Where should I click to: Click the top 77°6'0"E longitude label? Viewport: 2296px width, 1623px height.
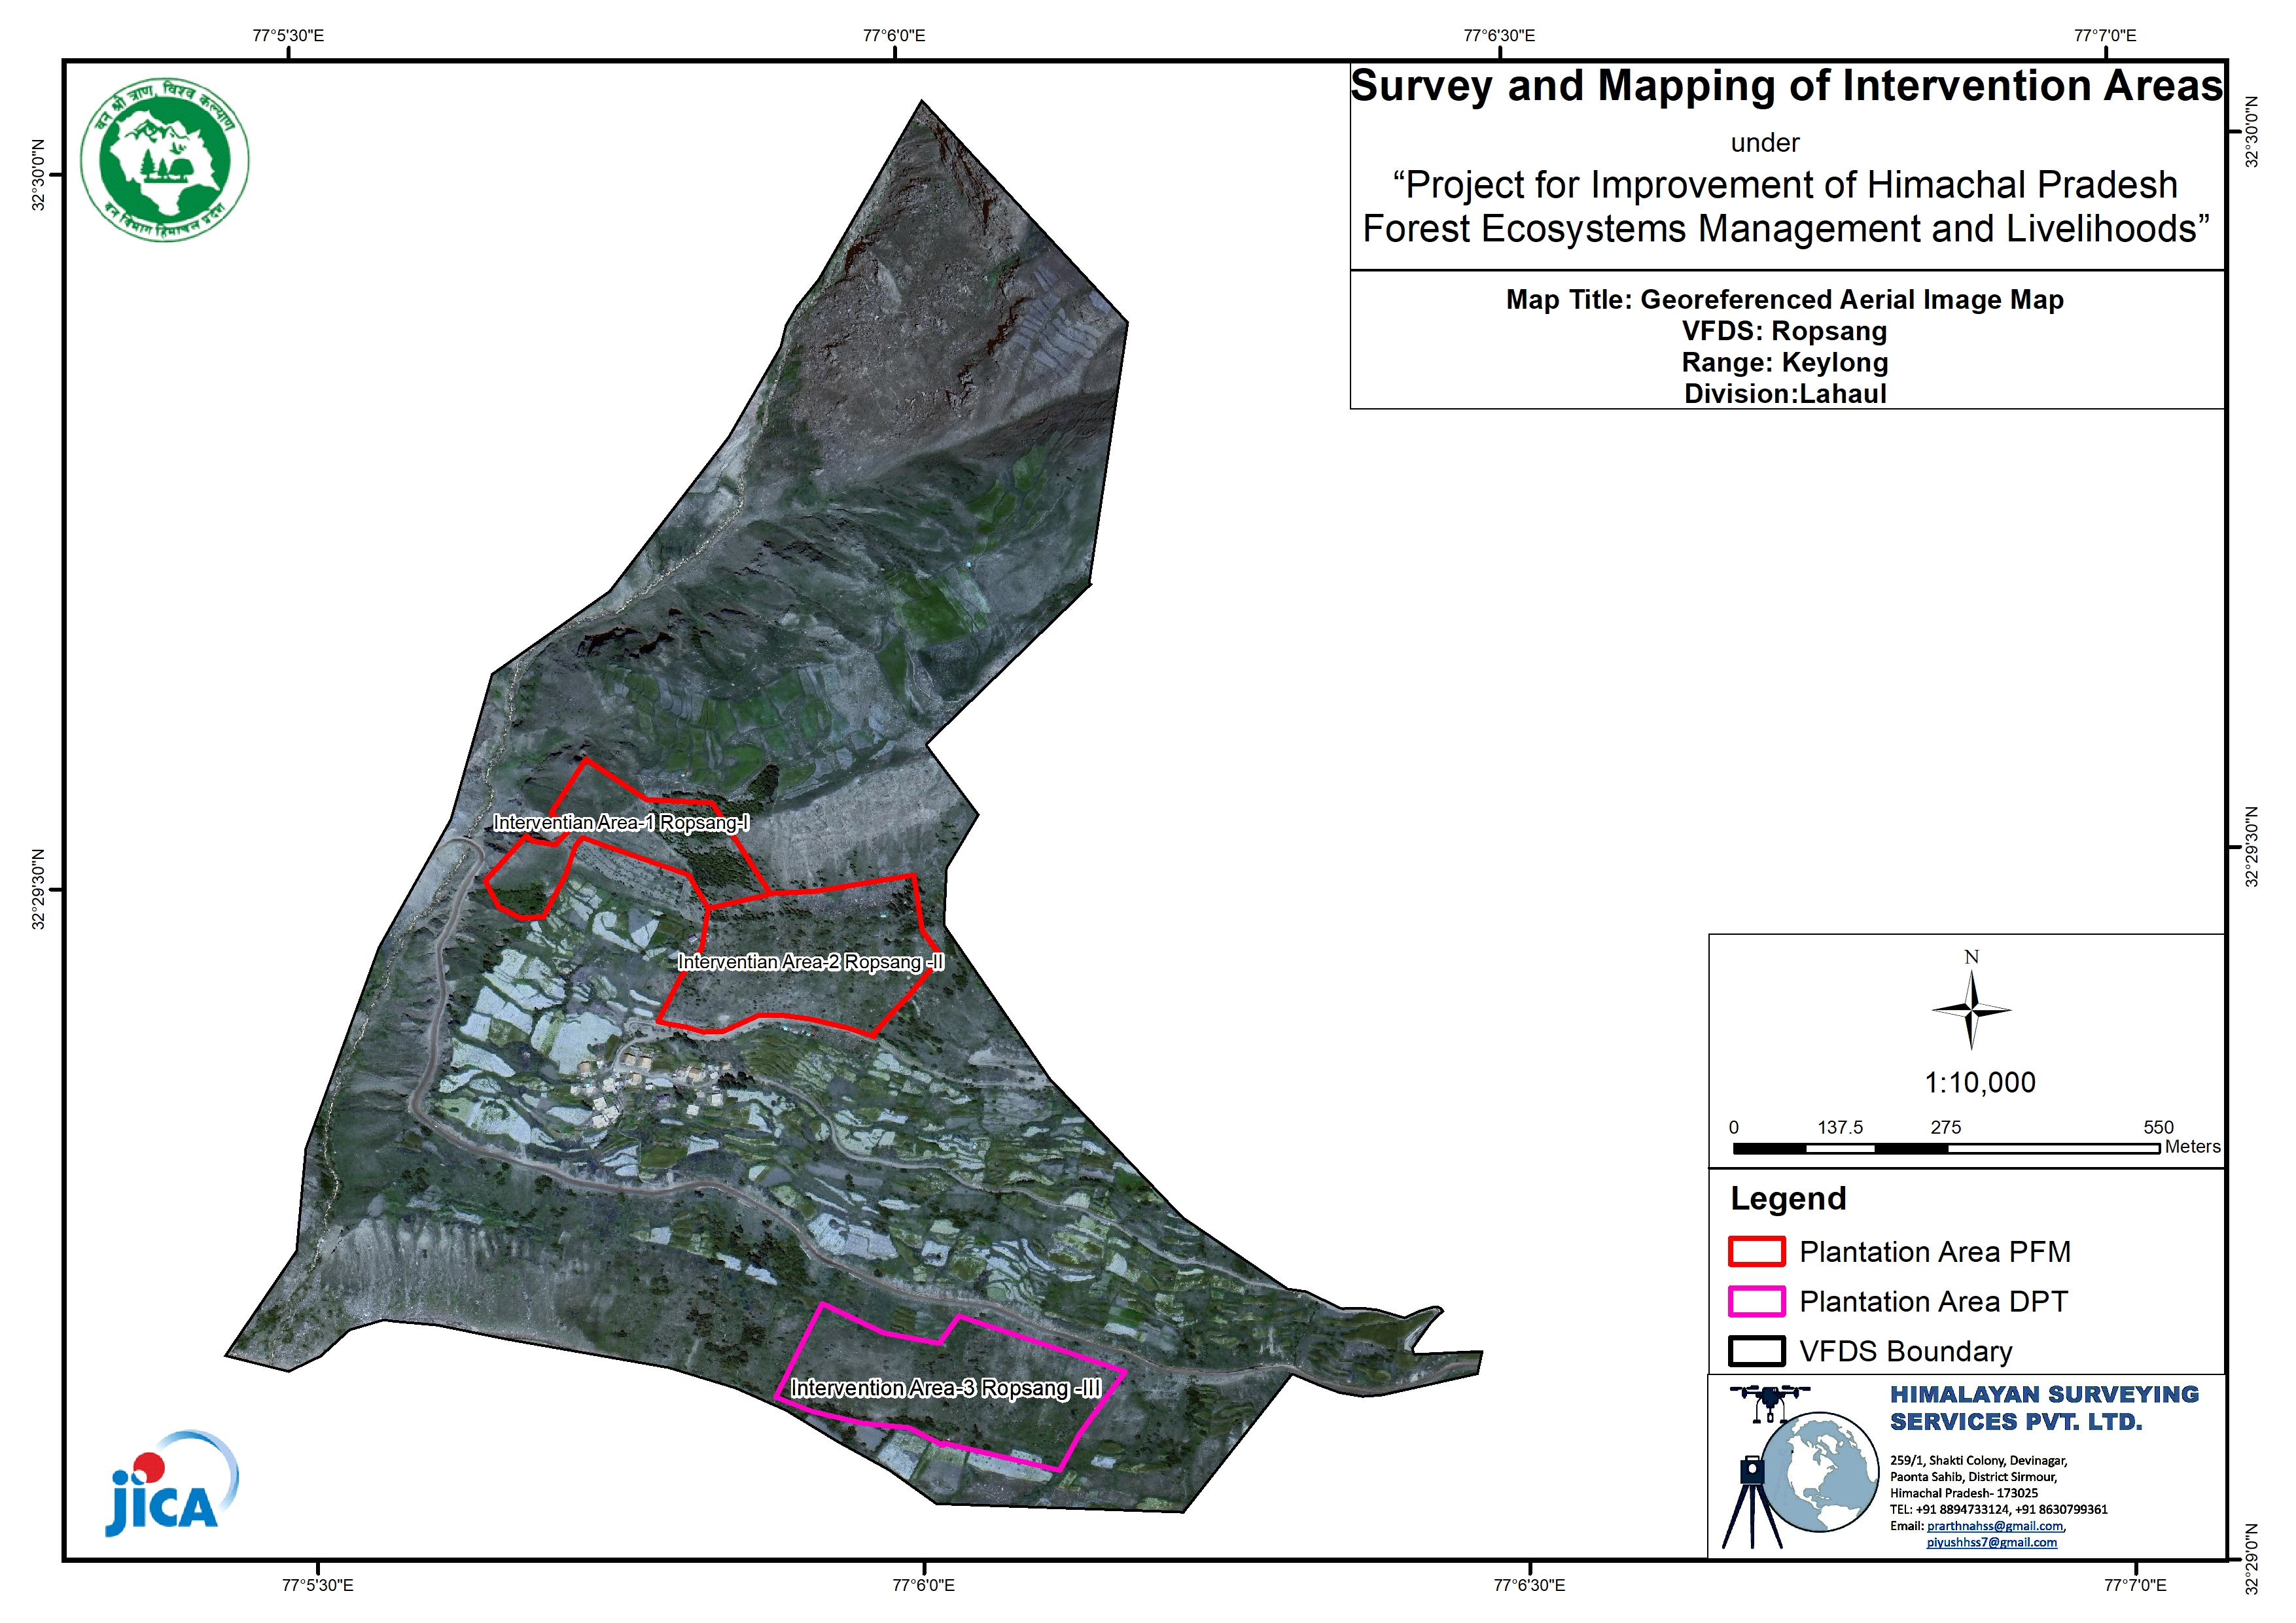pos(894,36)
